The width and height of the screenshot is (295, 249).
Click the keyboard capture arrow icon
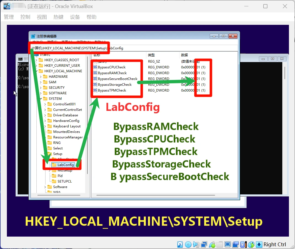259,245
